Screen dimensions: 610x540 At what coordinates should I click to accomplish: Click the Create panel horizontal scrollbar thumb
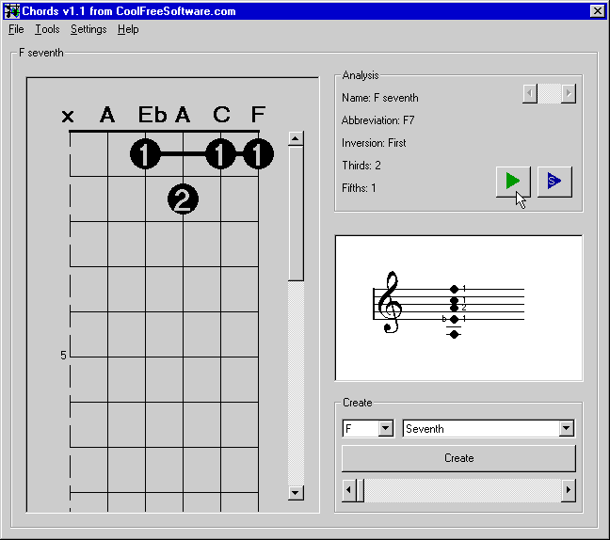point(361,490)
